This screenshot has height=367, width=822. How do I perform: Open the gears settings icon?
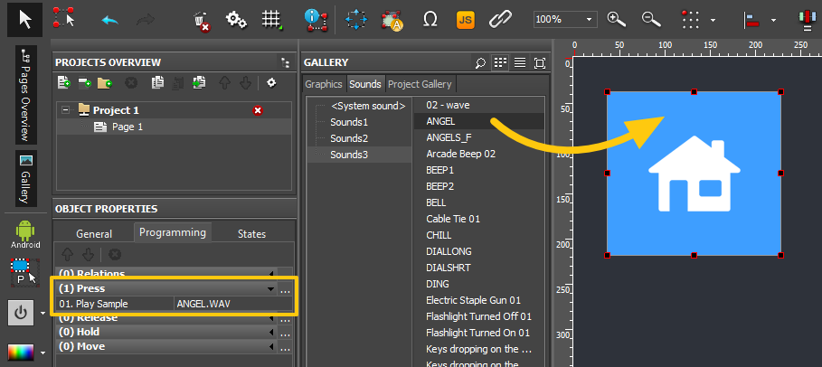(x=236, y=20)
